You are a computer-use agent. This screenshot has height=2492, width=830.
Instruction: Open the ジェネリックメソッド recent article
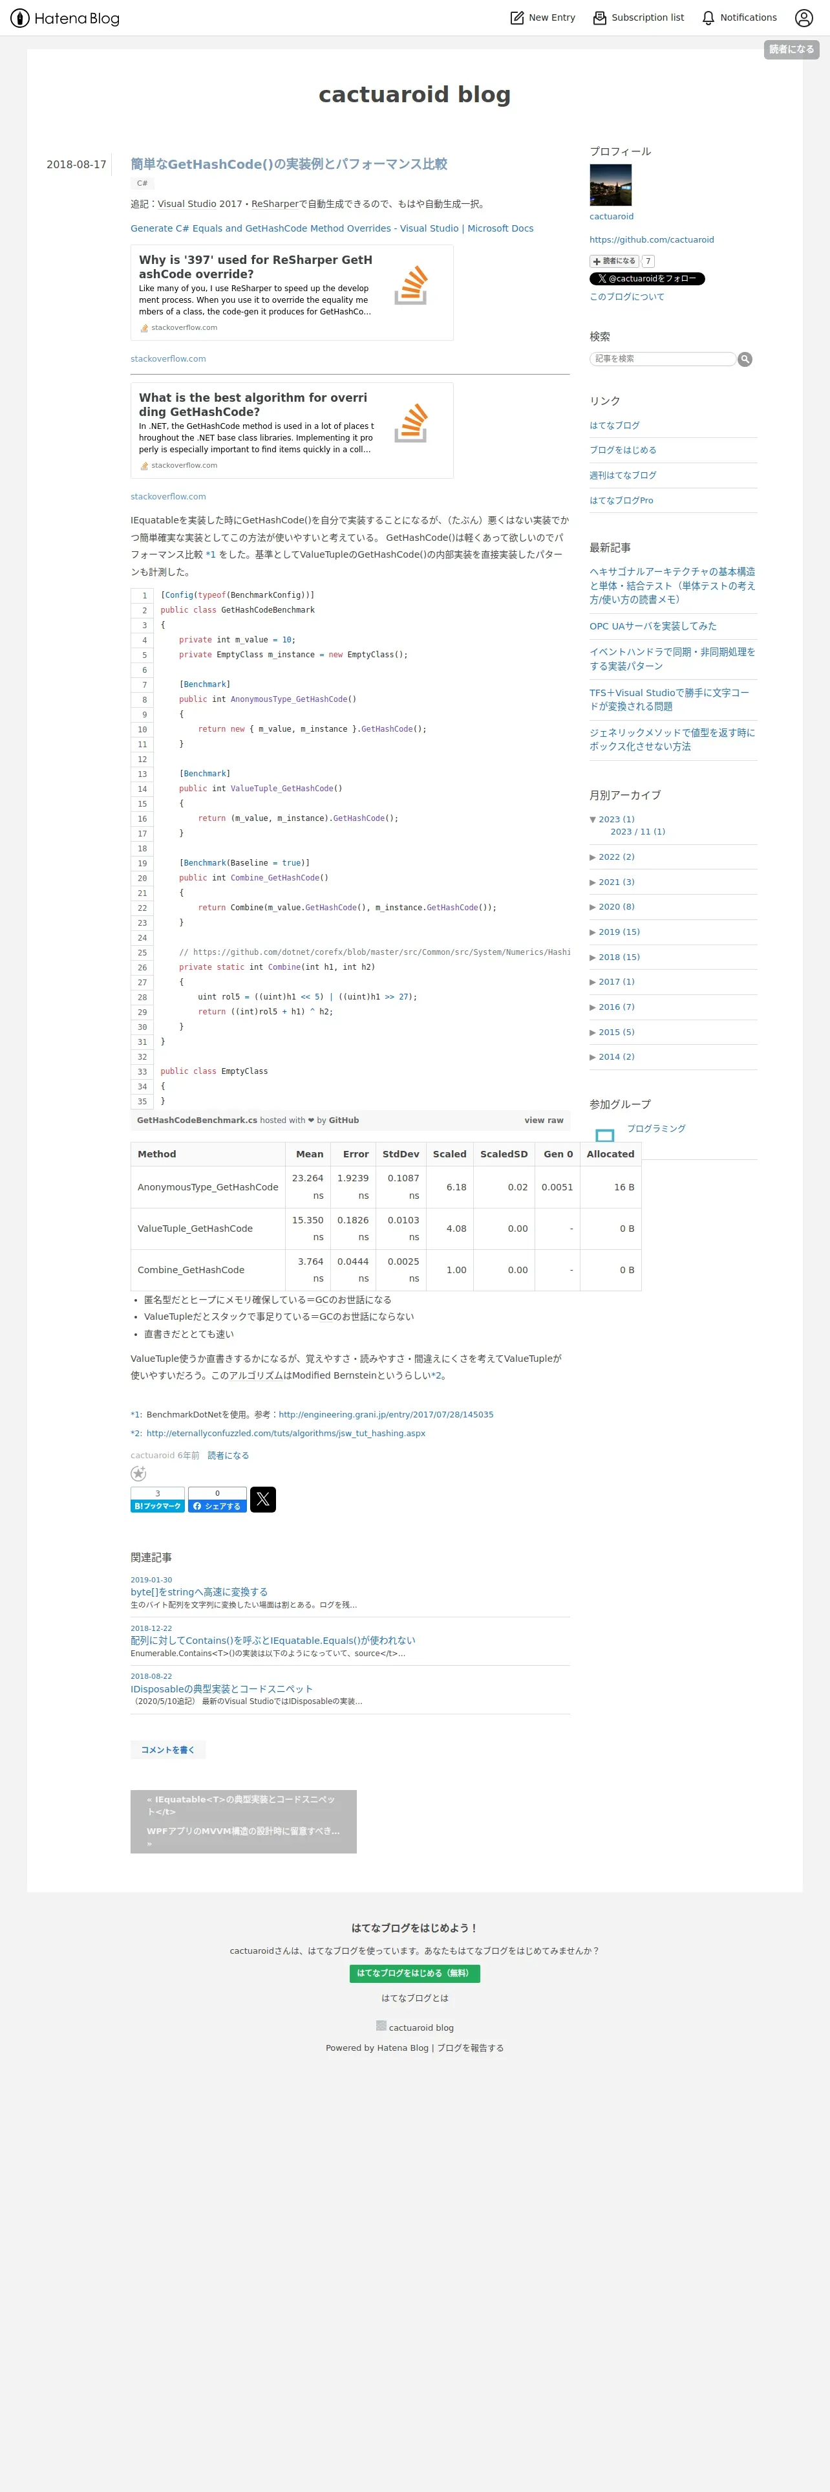pos(672,739)
